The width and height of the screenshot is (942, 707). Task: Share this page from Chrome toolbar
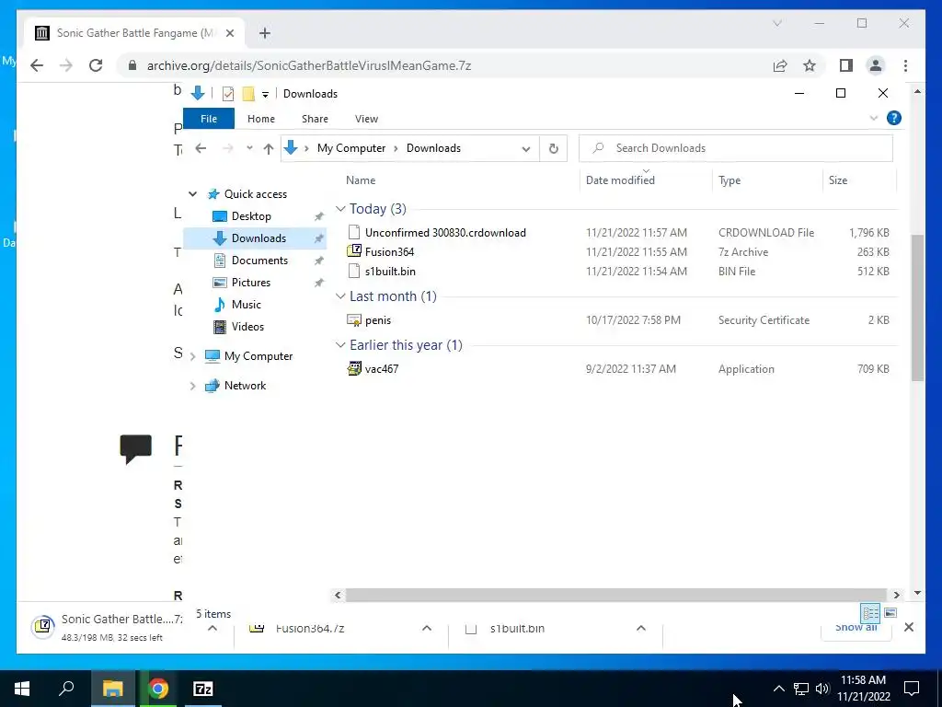pyautogui.click(x=780, y=65)
